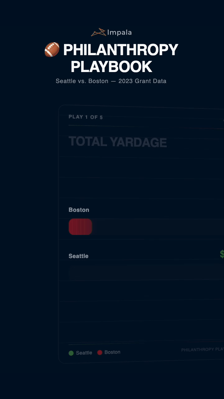Viewport: 224px width, 399px height.
Task: Click the Boston bar label
Action: click(79, 210)
